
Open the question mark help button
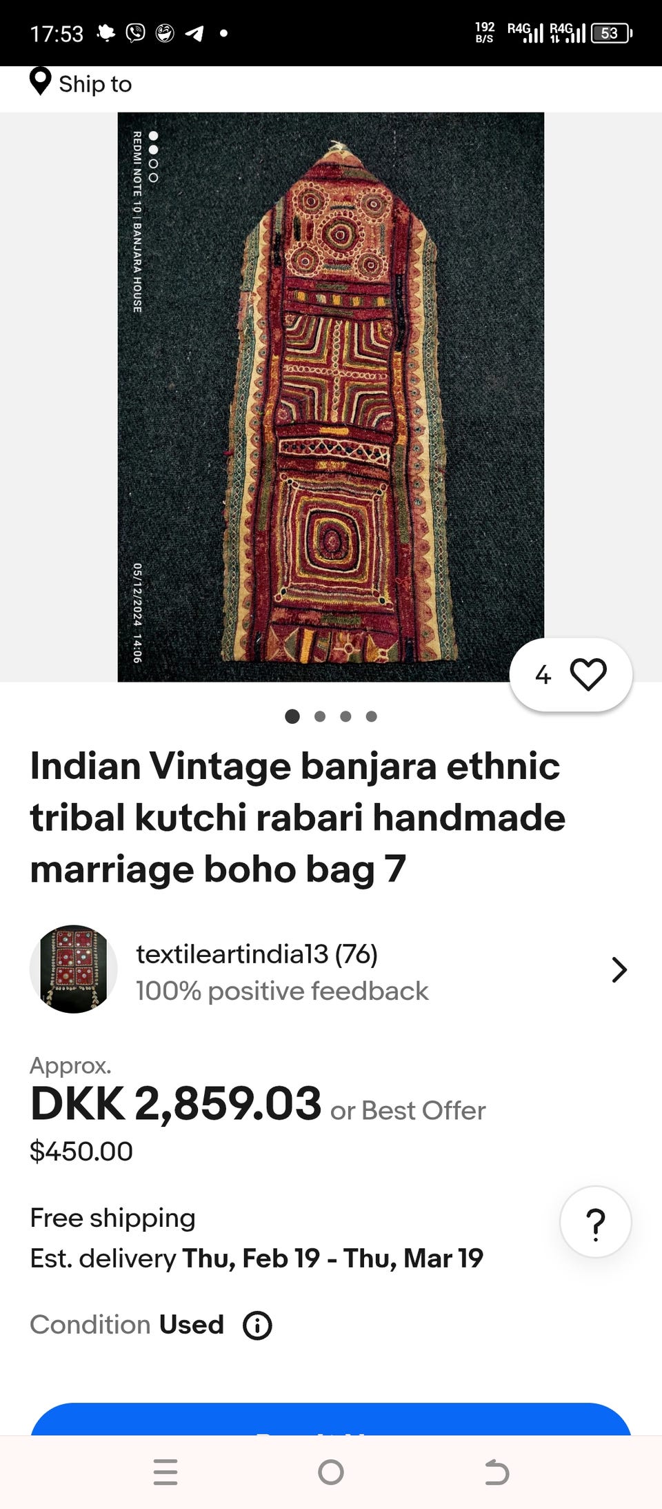click(596, 1222)
